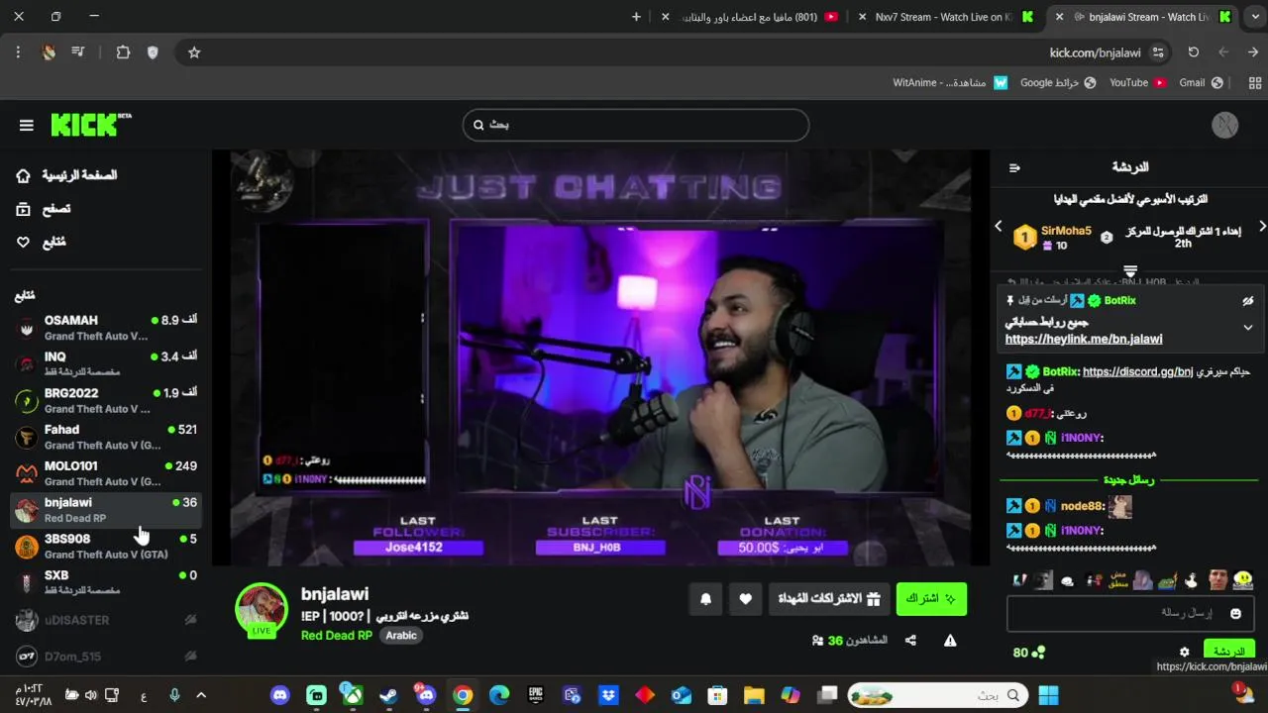Reload the browser page
Viewport: 1268px width, 713px height.
(x=1194, y=52)
